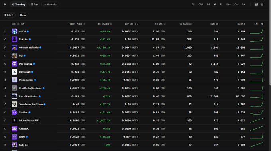Collapse the sidebar with the double-chevron icon
The width and height of the screenshot is (271, 151).
[x=5, y=4]
